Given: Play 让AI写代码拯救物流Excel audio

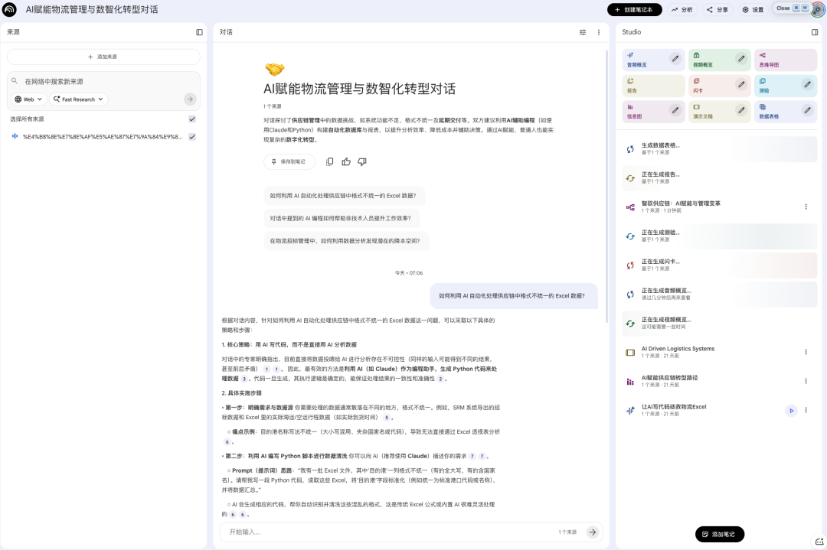Looking at the screenshot, I should pos(791,410).
